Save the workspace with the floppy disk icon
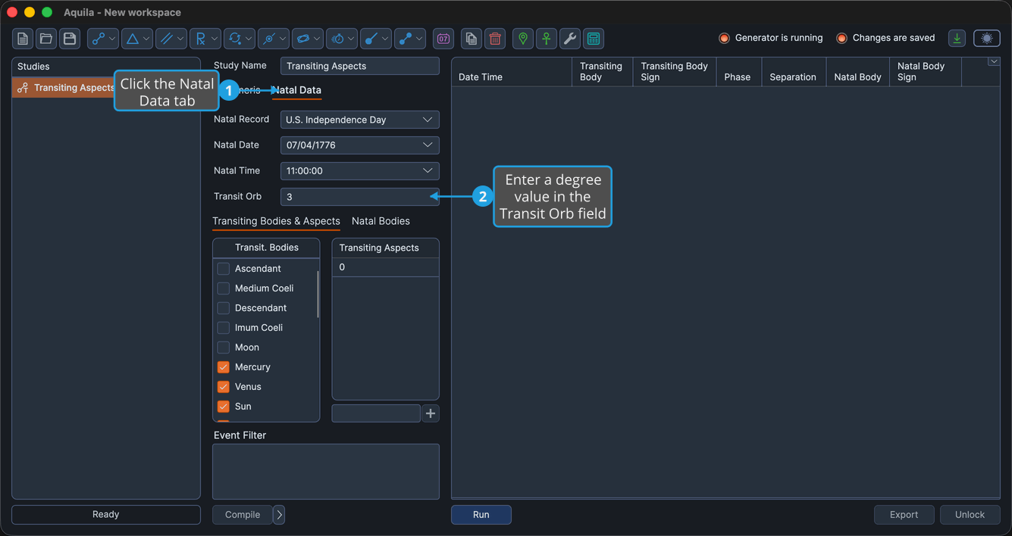This screenshot has width=1012, height=536. pyautogui.click(x=70, y=39)
